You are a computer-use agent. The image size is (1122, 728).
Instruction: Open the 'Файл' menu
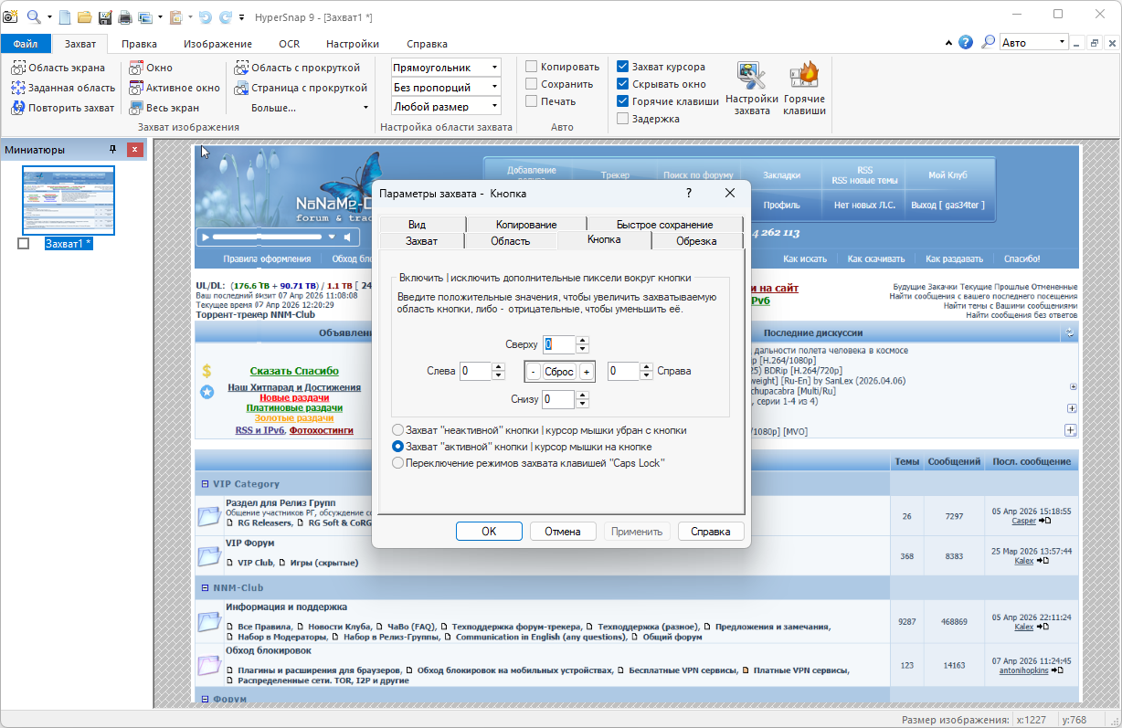click(26, 44)
